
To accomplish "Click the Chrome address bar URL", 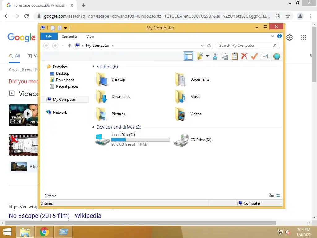I will pos(157,16).
